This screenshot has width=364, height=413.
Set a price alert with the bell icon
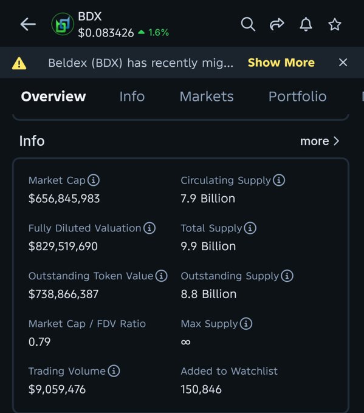click(306, 24)
